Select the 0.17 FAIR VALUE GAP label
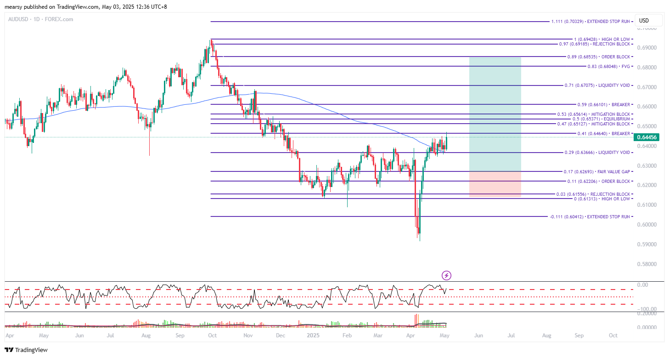This screenshot has height=358, width=669. pos(596,171)
